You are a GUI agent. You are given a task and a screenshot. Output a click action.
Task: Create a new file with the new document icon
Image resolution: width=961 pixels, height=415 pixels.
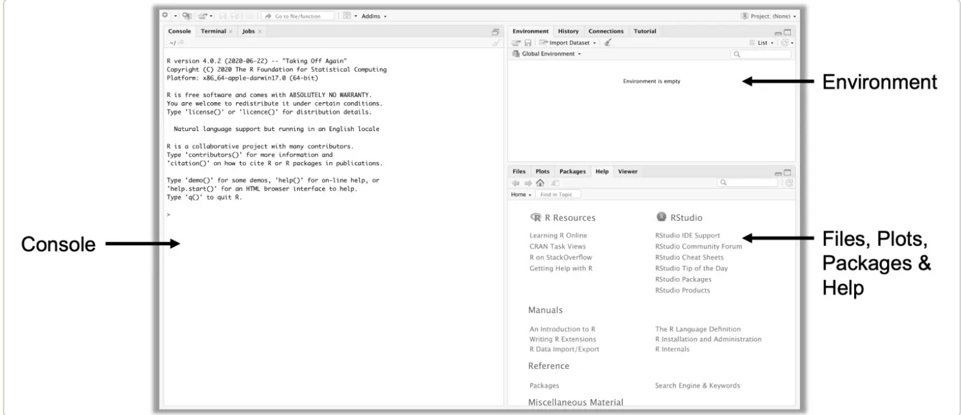pyautogui.click(x=164, y=16)
